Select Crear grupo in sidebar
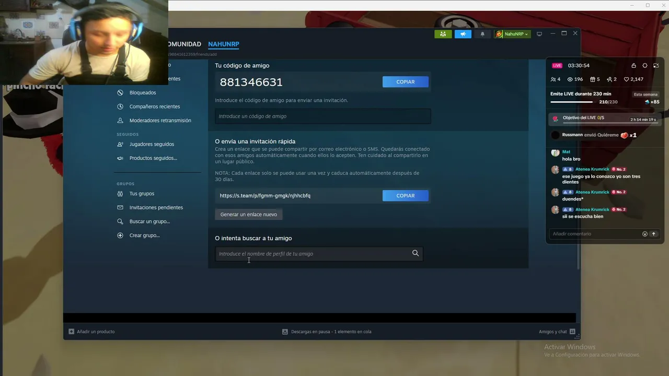The image size is (669, 376). (x=145, y=236)
